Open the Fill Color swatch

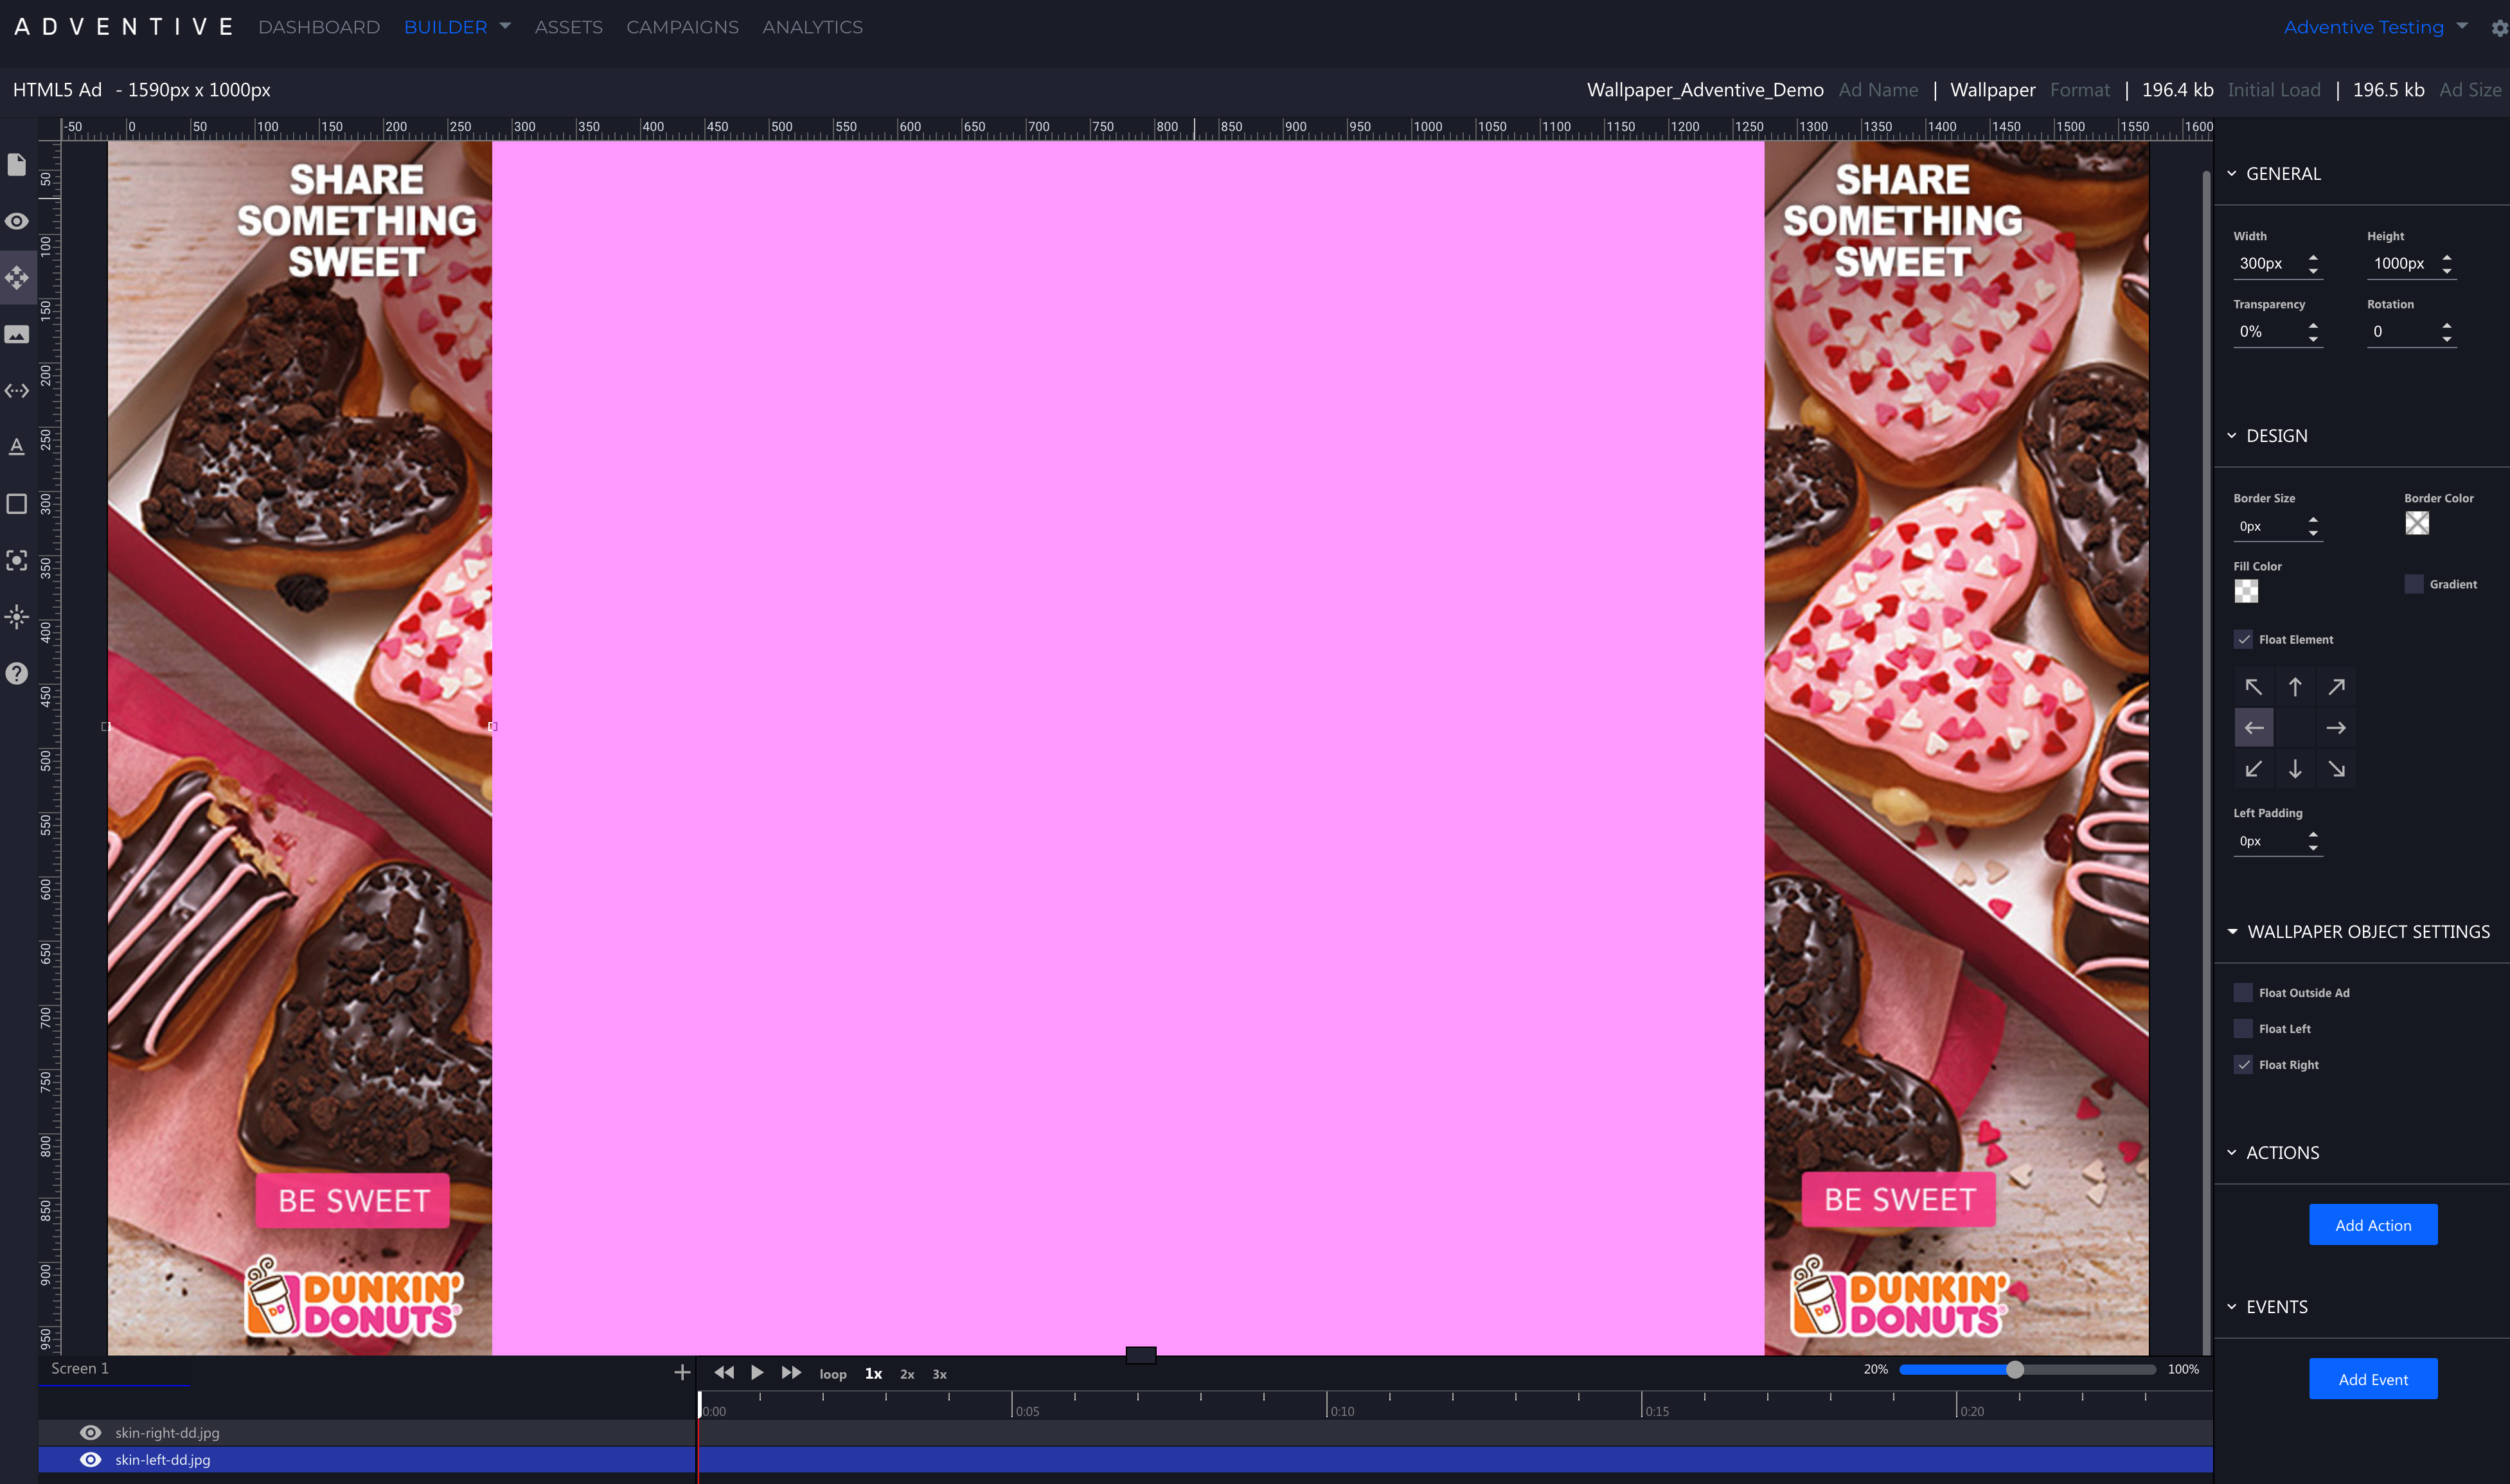[x=2246, y=591]
